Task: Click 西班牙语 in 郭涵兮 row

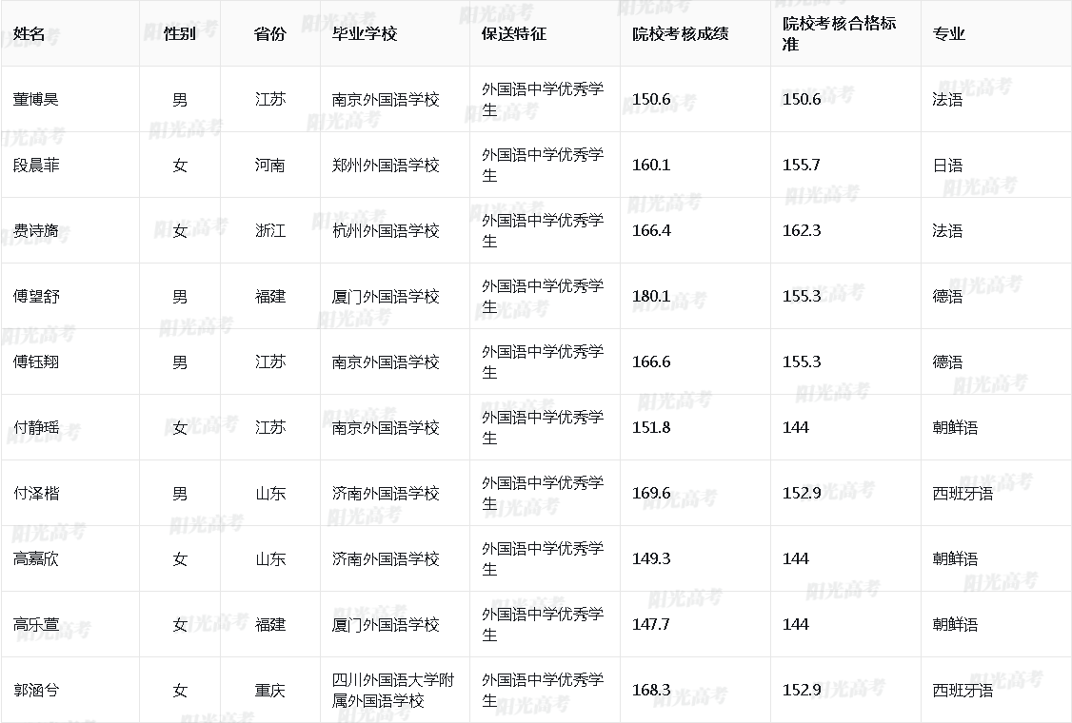Action: [x=963, y=690]
